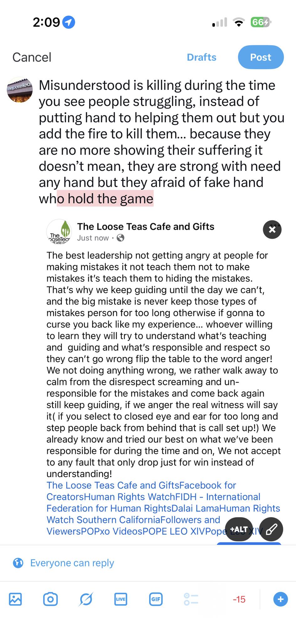
Task: Check the character count indicator showing -15
Action: 239,599
